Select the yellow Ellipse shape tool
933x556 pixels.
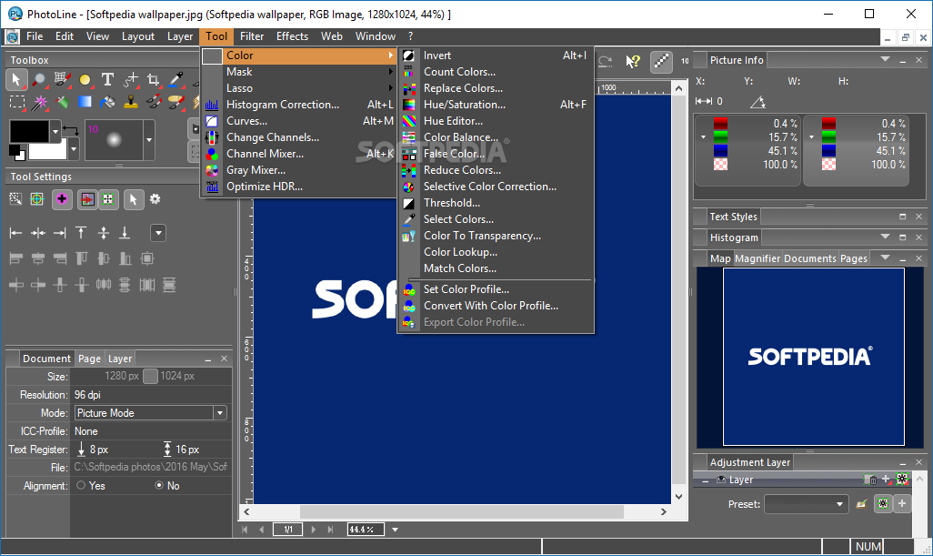pyautogui.click(x=85, y=80)
